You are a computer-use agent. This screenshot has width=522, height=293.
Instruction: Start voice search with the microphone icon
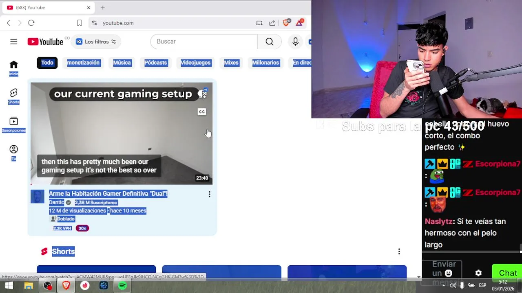[295, 42]
